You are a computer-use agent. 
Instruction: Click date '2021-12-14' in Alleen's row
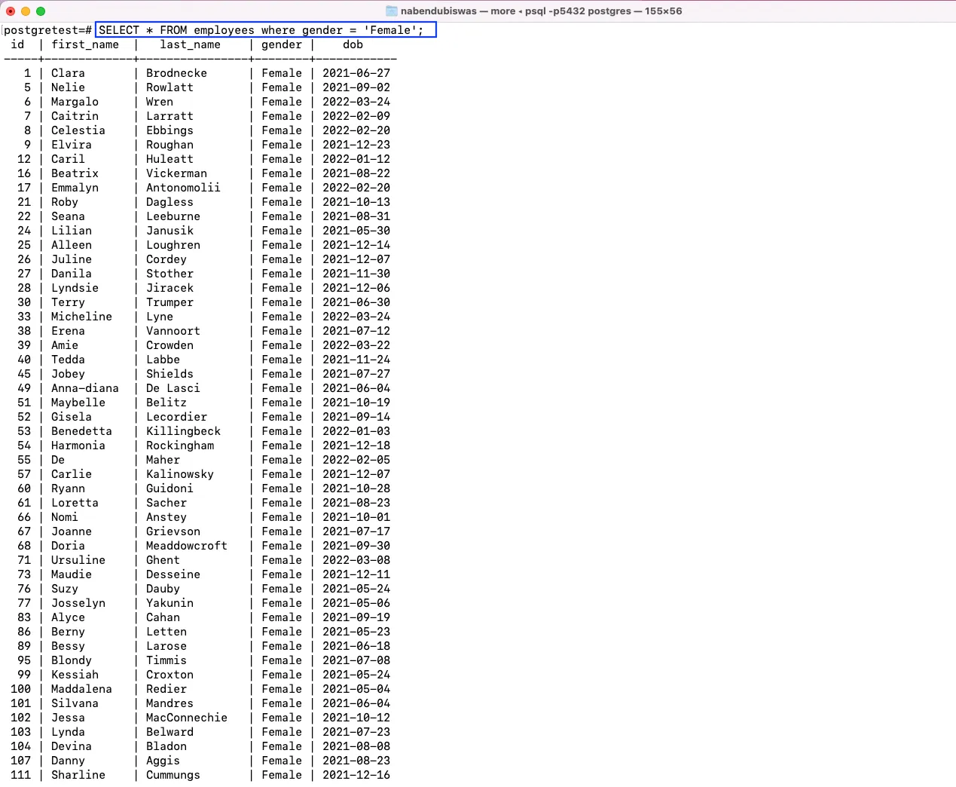pos(356,245)
